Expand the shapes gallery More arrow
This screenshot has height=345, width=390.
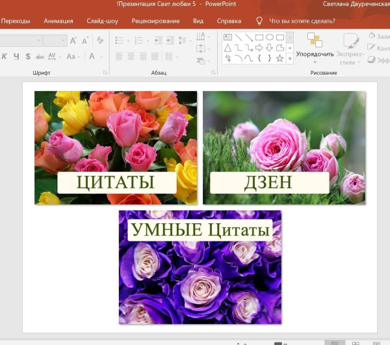point(290,59)
